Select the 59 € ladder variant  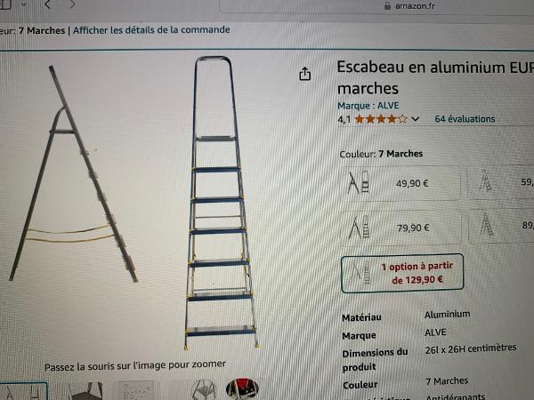tap(500, 182)
